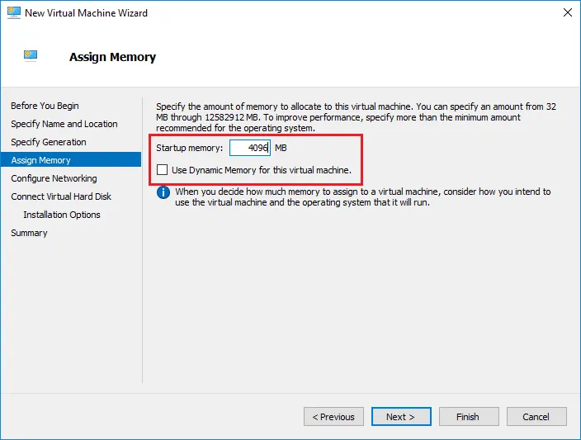Screen dimensions: 581x440
Task: Close the New Virtual Machine Wizard window
Action: tap(568, 13)
